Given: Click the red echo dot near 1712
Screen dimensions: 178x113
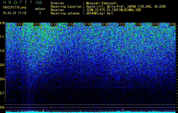Looking at the screenshot, I should pyautogui.click(x=43, y=88).
